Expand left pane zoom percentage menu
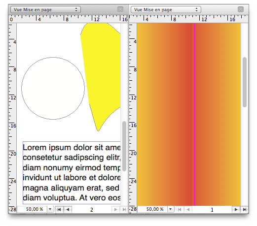 point(50,209)
